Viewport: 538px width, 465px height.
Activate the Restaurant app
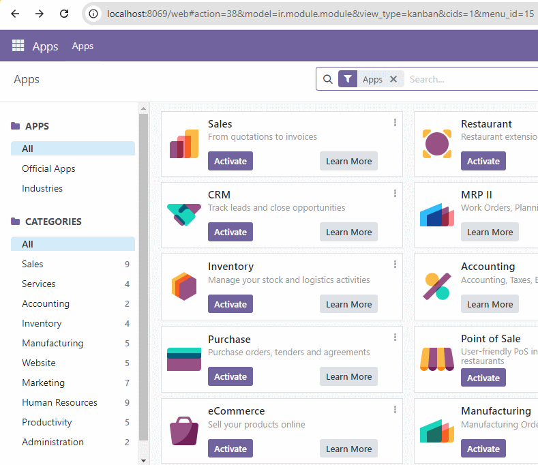[483, 161]
